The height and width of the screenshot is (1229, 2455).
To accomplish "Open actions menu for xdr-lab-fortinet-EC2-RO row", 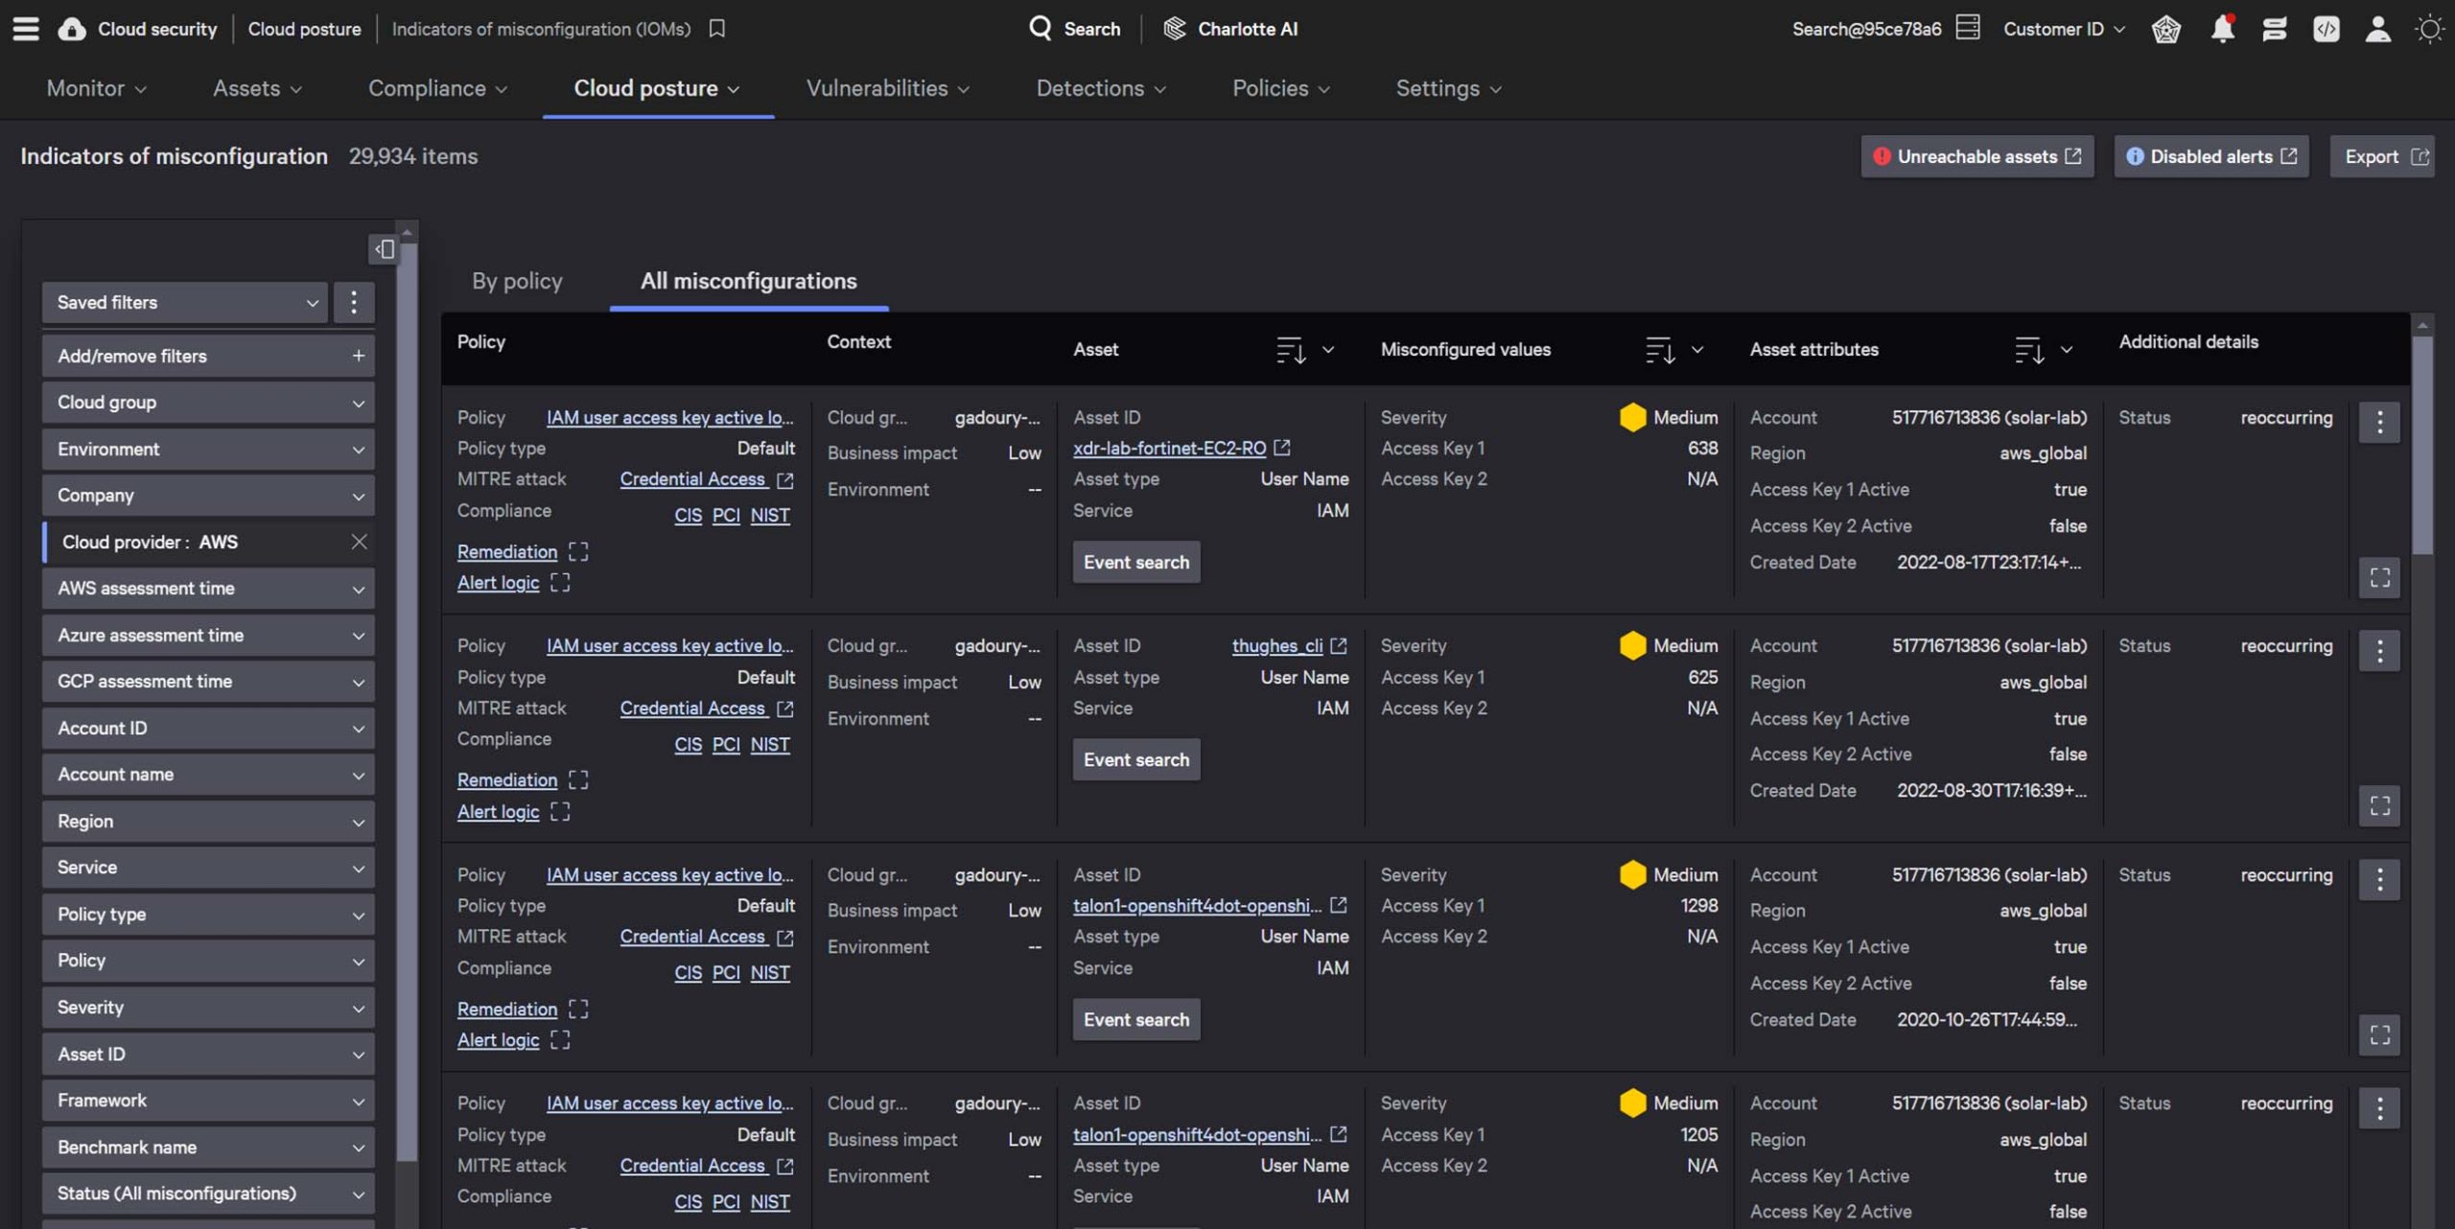I will (2379, 422).
